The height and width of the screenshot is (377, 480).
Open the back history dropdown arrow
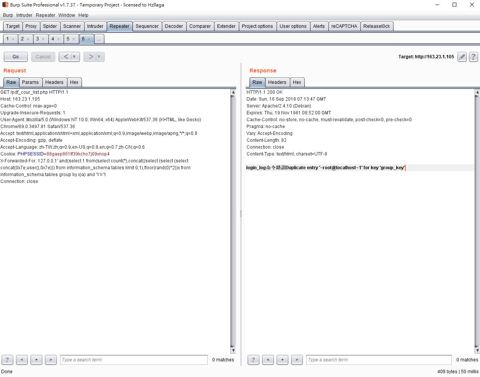coord(75,57)
